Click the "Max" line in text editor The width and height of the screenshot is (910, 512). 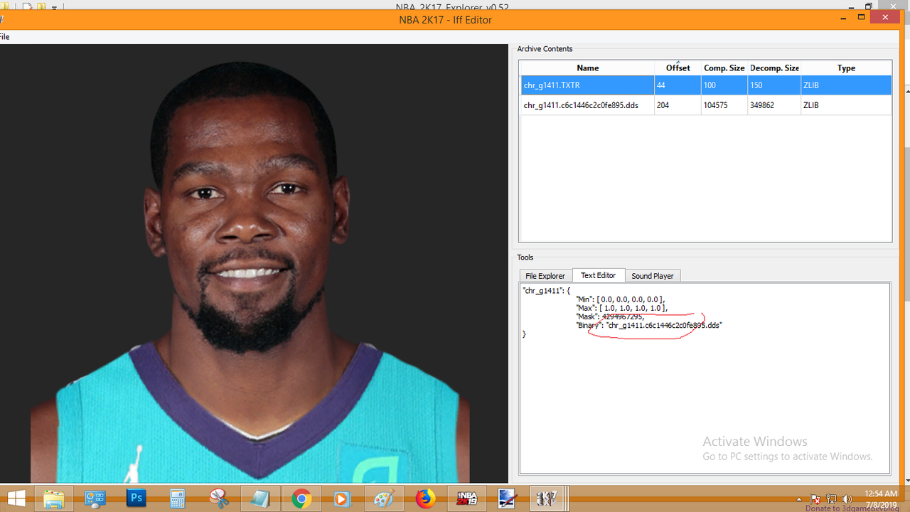(x=621, y=308)
